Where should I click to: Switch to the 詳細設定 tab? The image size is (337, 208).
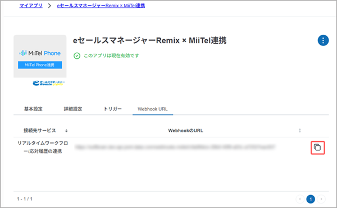(73, 109)
